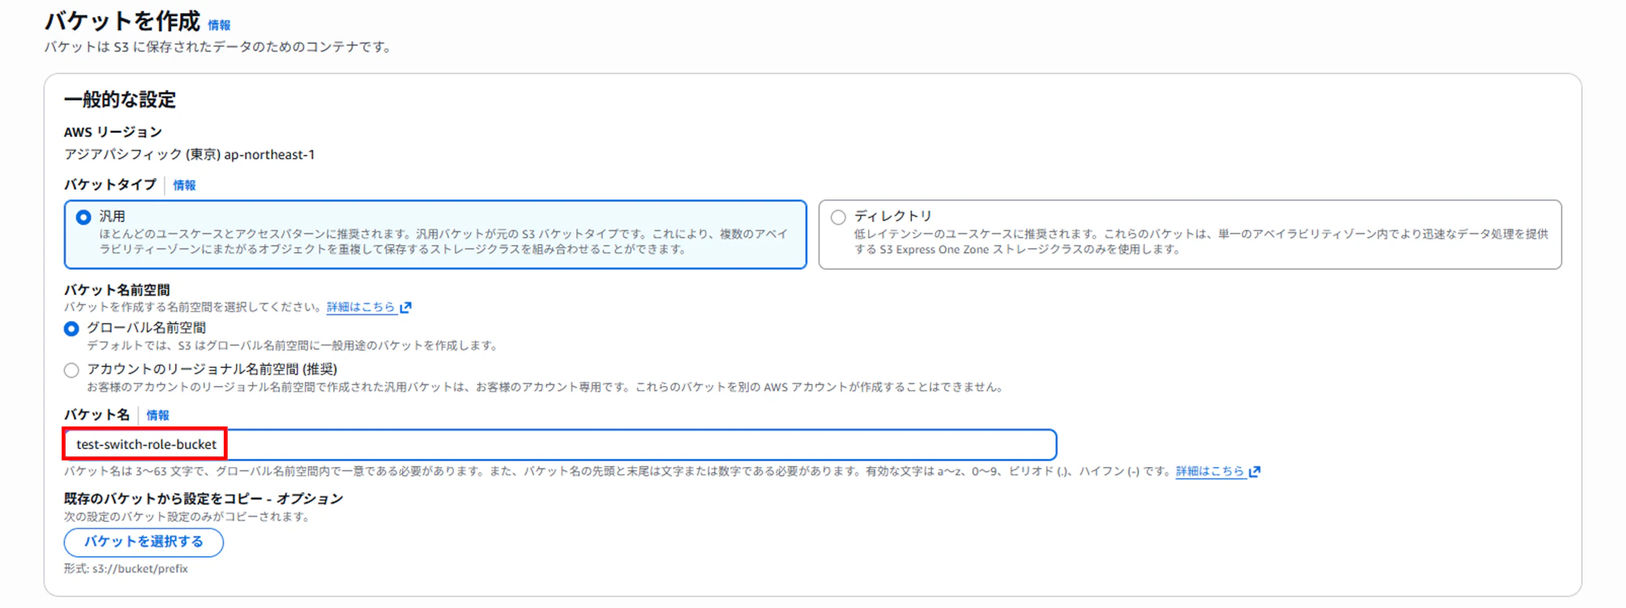Click the AWS リージョン label
Viewport: 1626px width, 608px height.
pyautogui.click(x=113, y=132)
